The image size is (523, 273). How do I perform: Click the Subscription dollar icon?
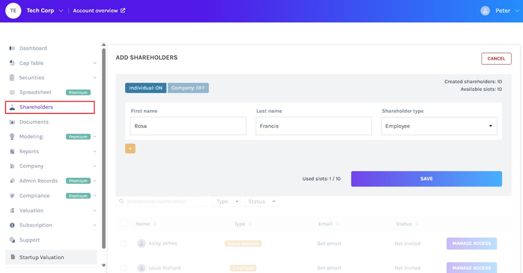[x=12, y=225]
